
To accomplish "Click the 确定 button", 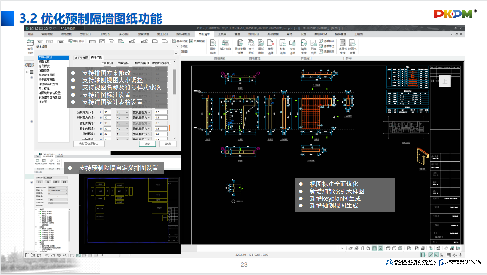I will 147,144.
